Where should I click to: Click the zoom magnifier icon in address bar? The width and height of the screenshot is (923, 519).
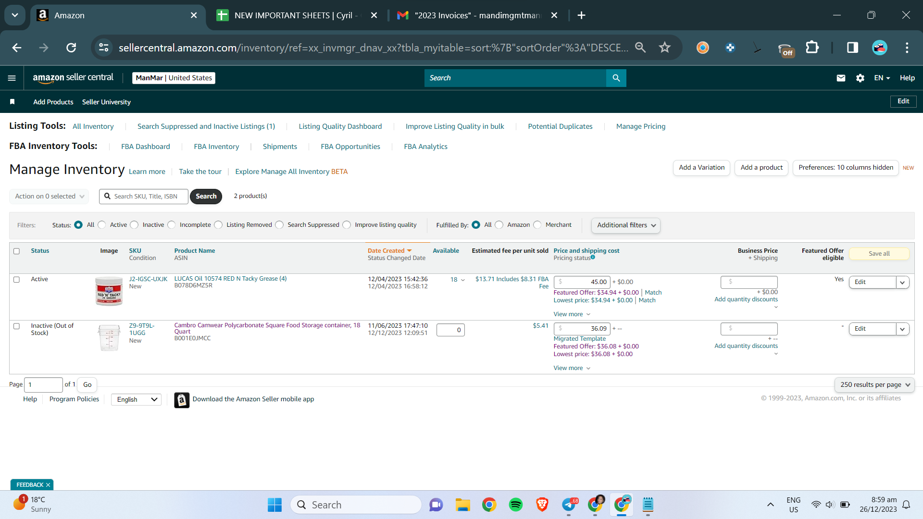[x=640, y=48]
